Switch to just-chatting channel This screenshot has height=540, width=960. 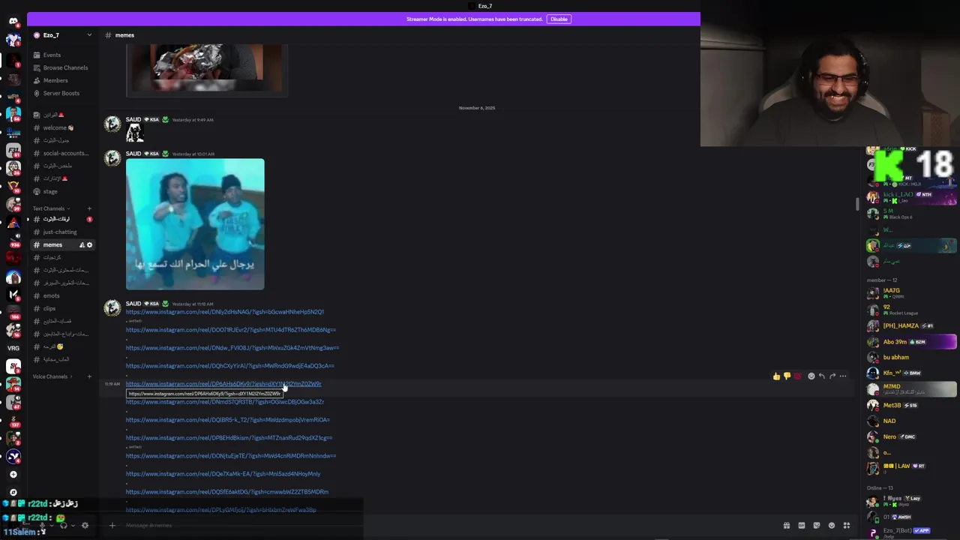click(62, 232)
